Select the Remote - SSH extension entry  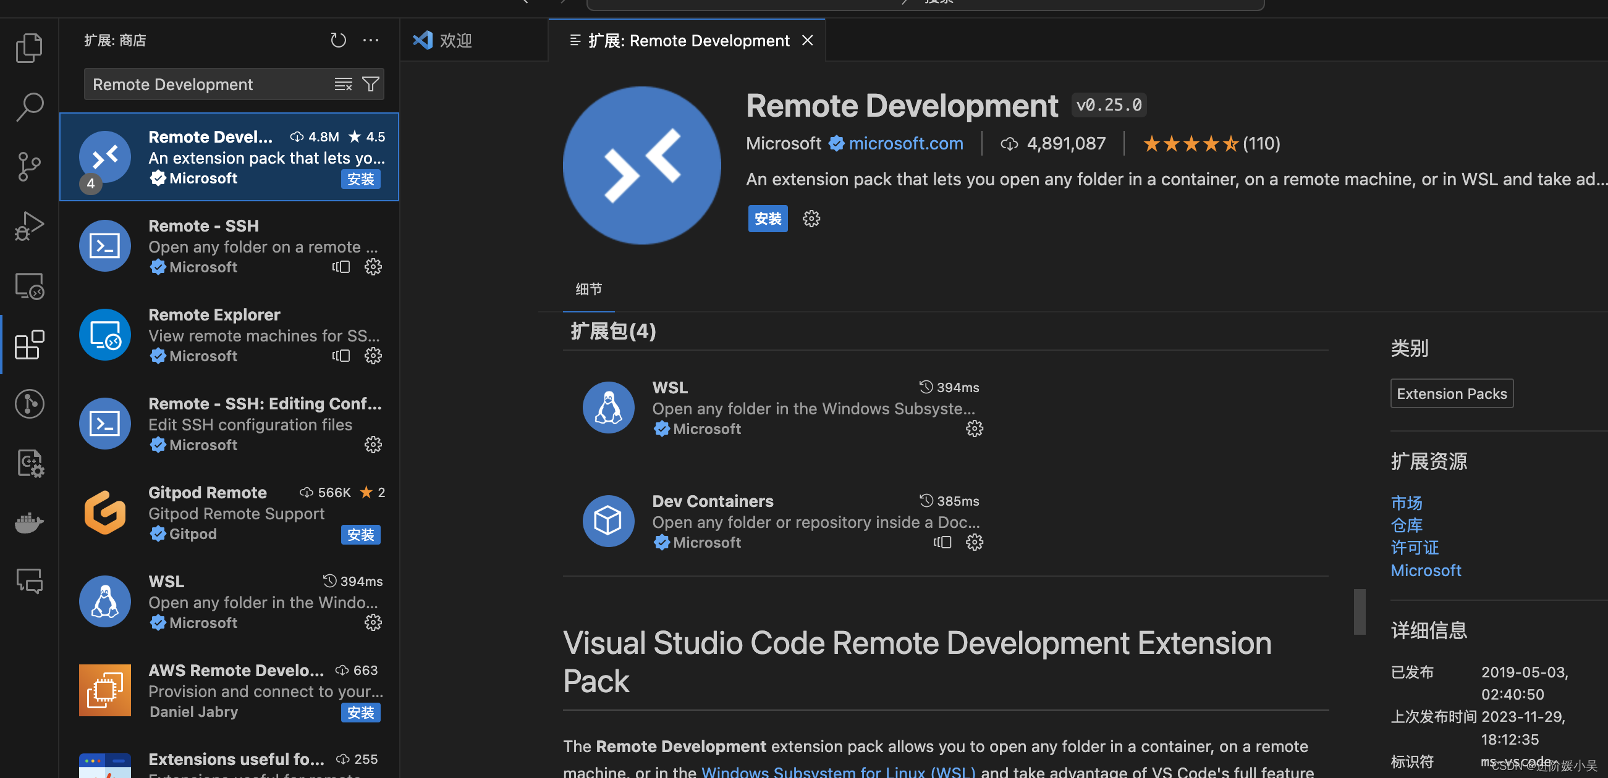[229, 246]
